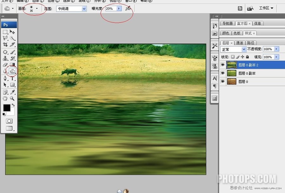This screenshot has height=193, width=285.
Task: Select the Blur tool
Action: pyautogui.click(x=5, y=71)
